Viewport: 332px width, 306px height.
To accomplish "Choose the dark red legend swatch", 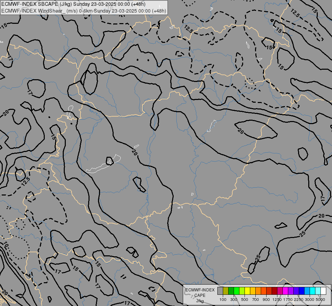I will click(x=274, y=291).
